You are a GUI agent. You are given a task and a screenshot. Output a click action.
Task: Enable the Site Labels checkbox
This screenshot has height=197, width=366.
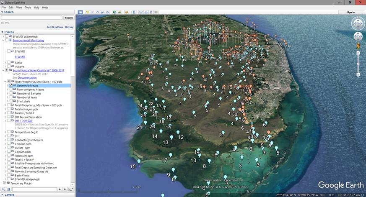(11, 101)
